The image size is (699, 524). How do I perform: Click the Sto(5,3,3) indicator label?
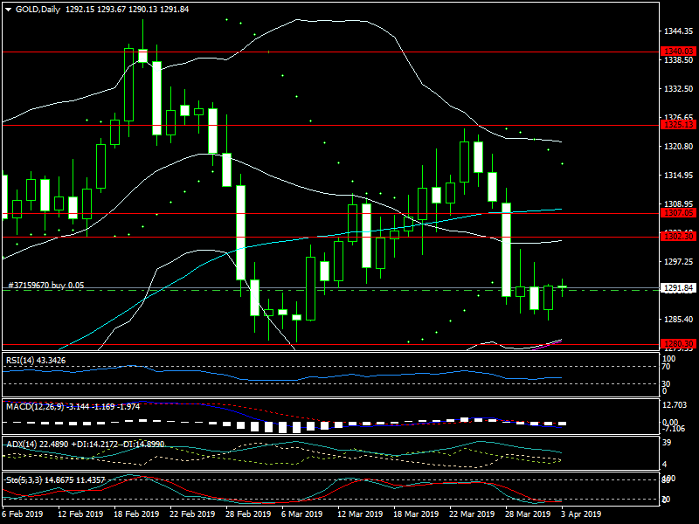(x=55, y=480)
